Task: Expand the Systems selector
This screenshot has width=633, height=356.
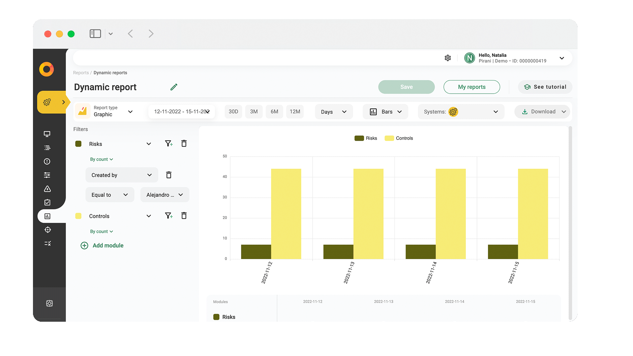Action: [x=496, y=111]
